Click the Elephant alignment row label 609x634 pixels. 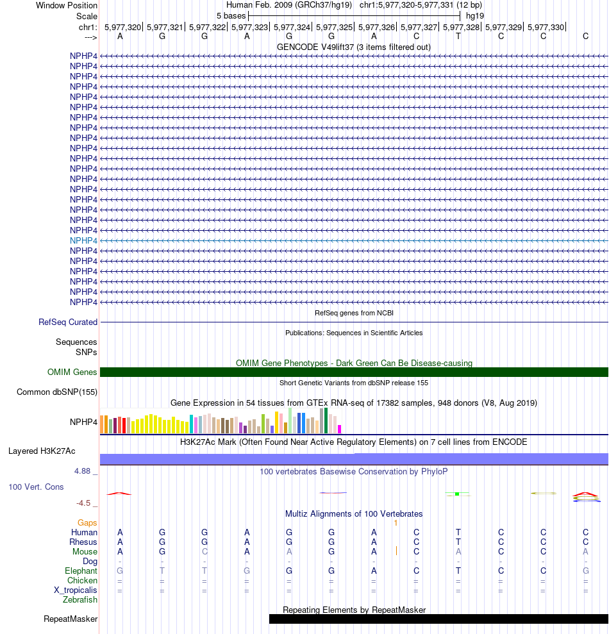(x=81, y=571)
